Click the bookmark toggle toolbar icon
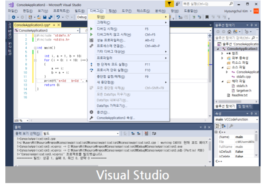 [x=207, y=17]
